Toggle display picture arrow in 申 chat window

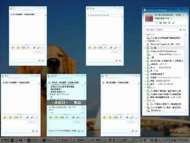coord(46,15)
